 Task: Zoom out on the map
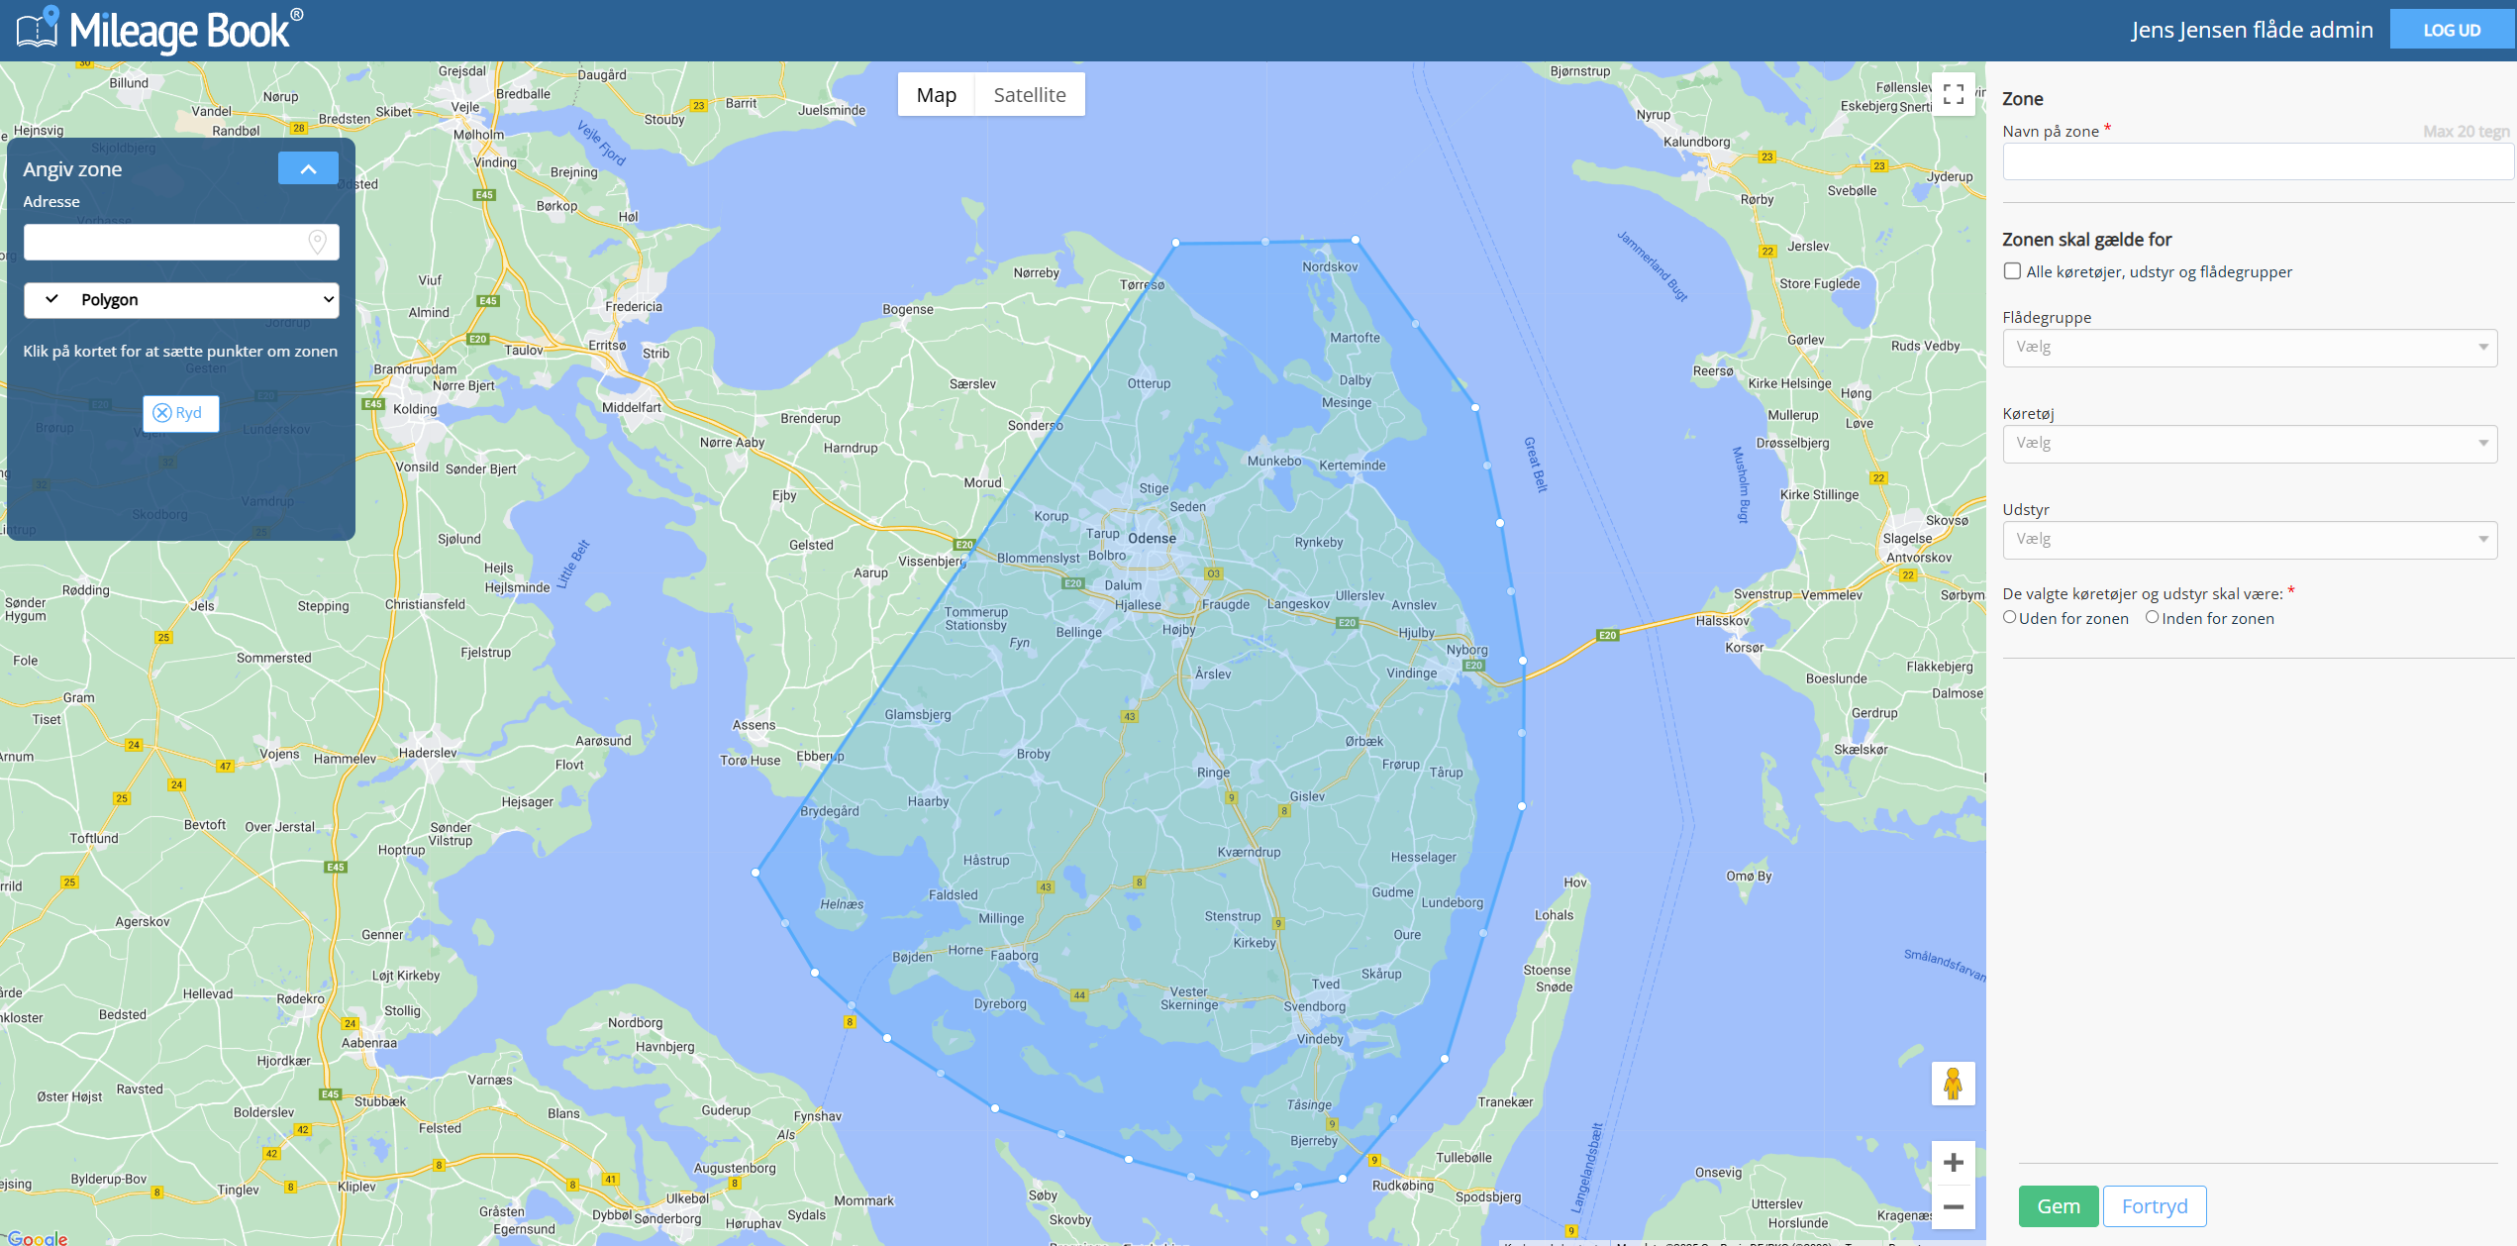pos(1954,1206)
